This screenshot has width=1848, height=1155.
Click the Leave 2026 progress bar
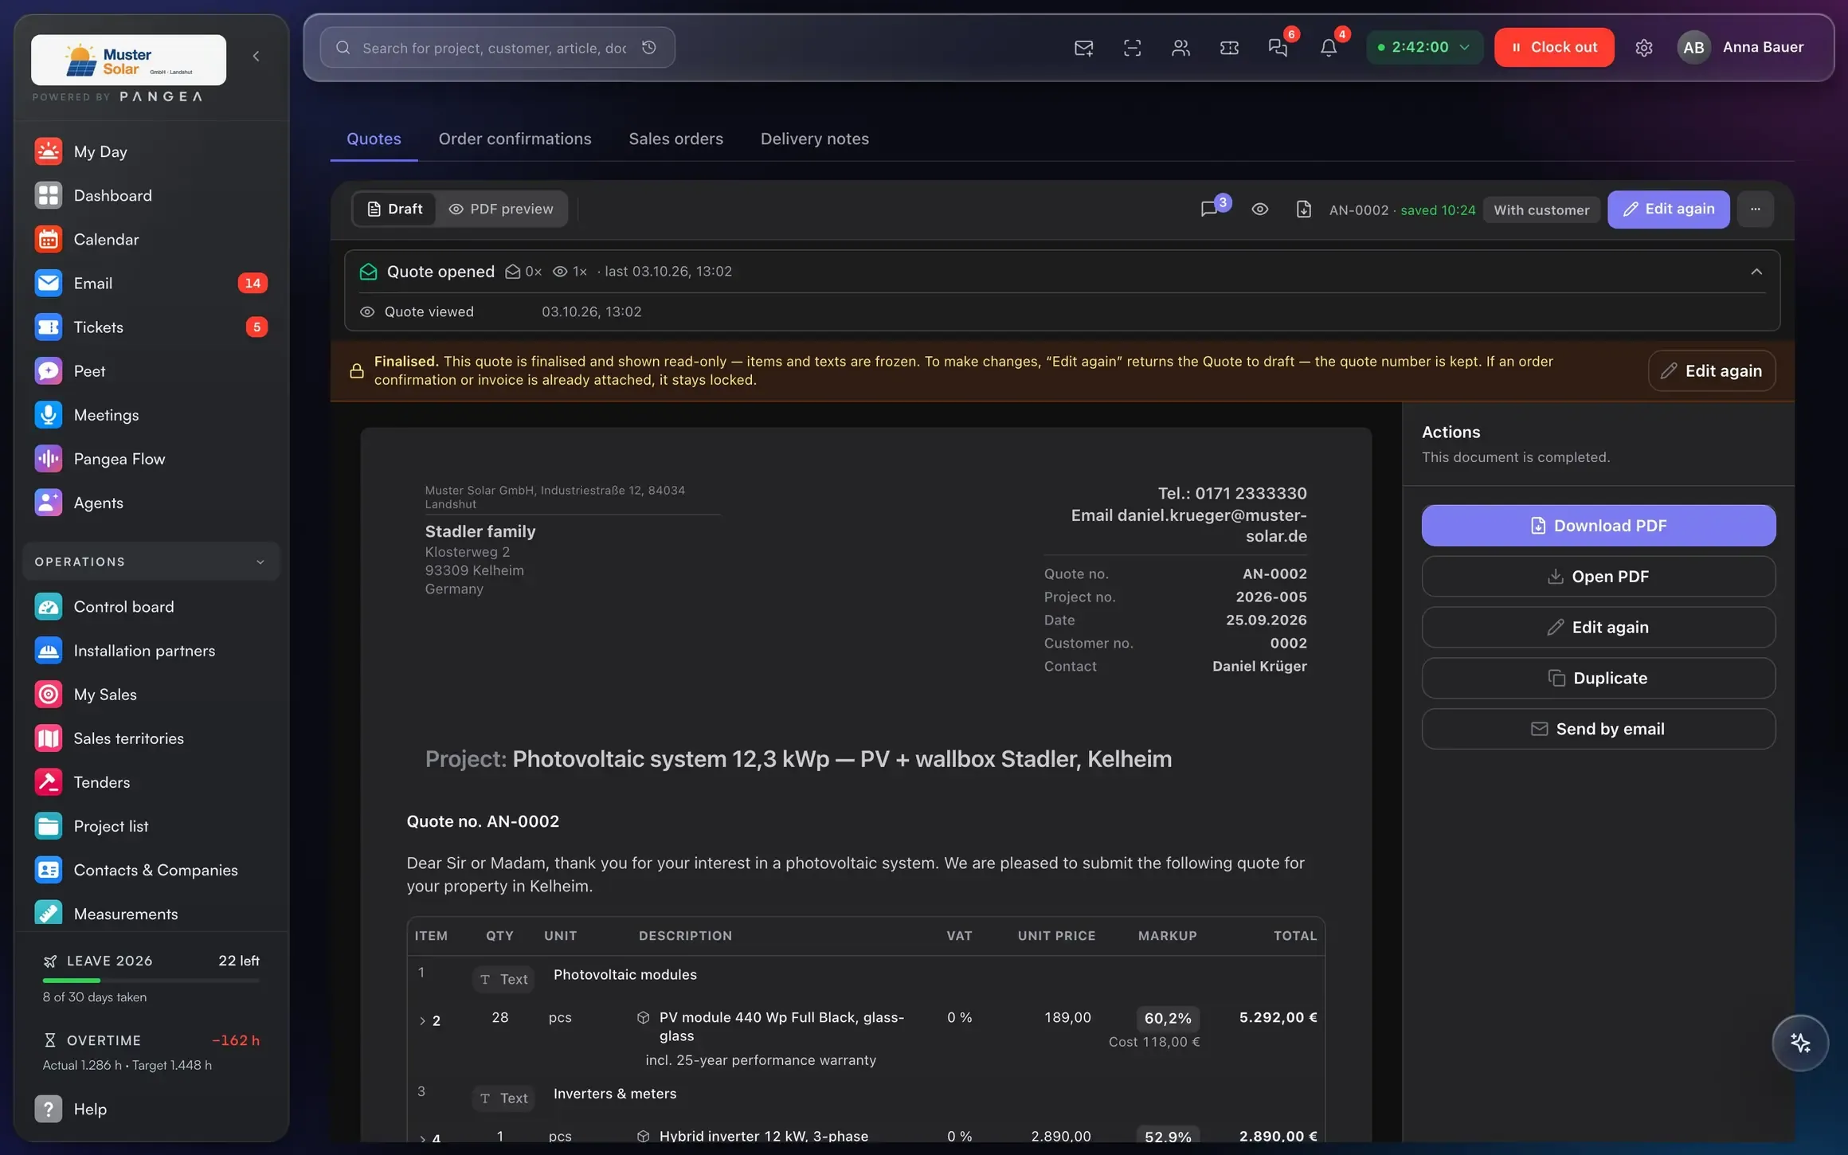151,980
